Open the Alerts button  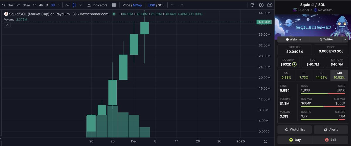pyautogui.click(x=331, y=129)
